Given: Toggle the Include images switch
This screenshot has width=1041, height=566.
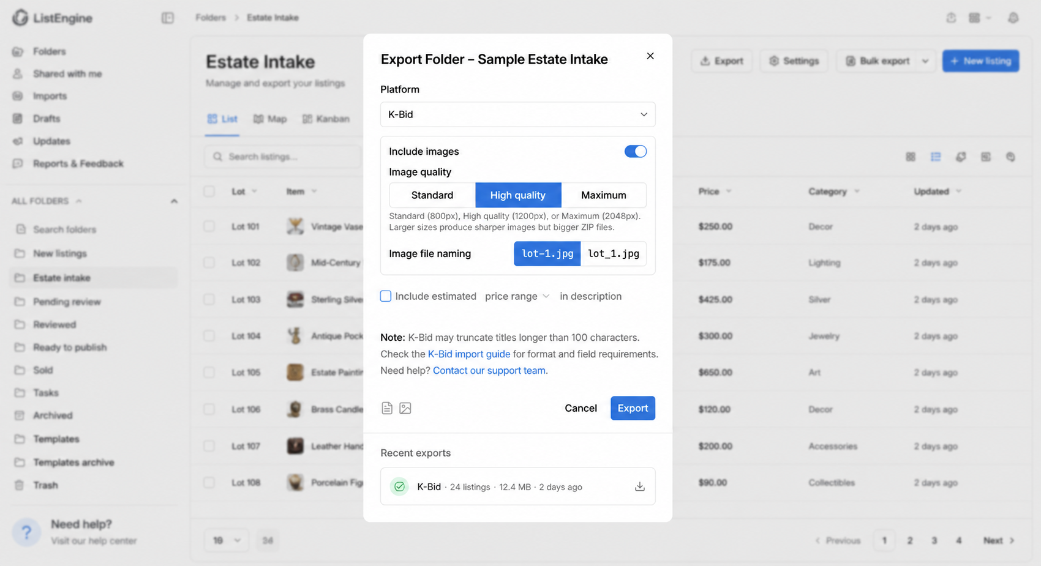Looking at the screenshot, I should [635, 151].
